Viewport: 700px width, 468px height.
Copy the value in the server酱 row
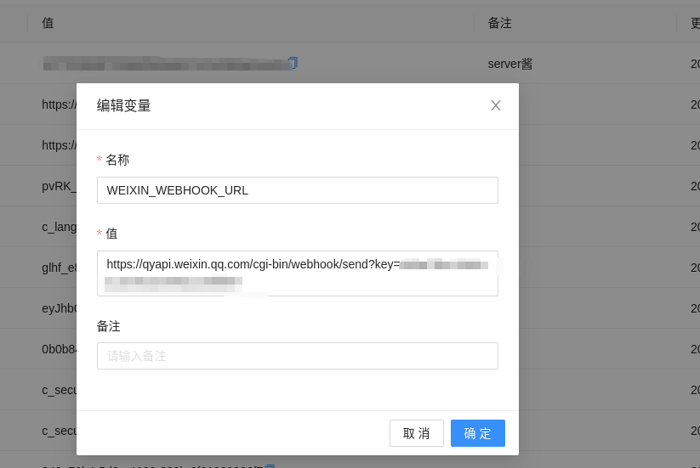pos(293,63)
